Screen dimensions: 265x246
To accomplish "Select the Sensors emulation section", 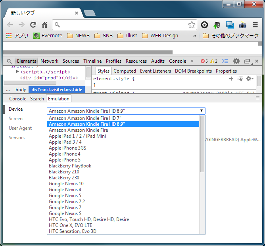I will [17, 138].
